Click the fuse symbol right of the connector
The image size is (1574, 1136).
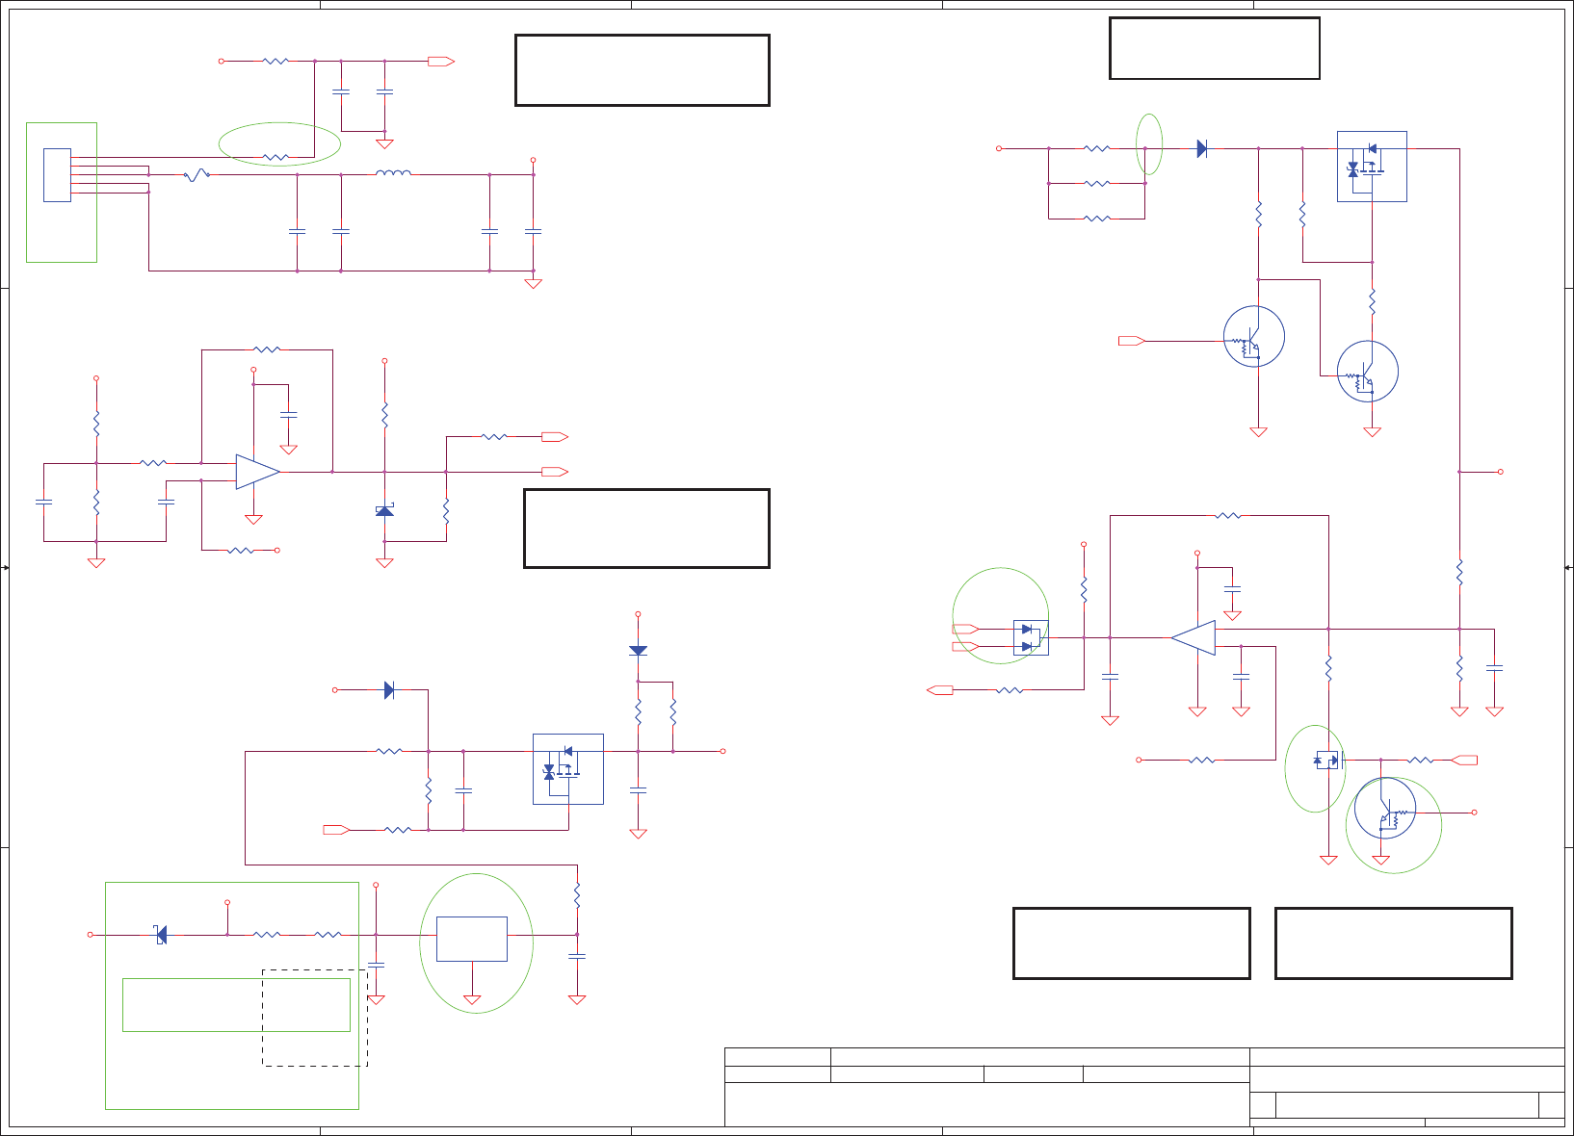pyautogui.click(x=197, y=175)
